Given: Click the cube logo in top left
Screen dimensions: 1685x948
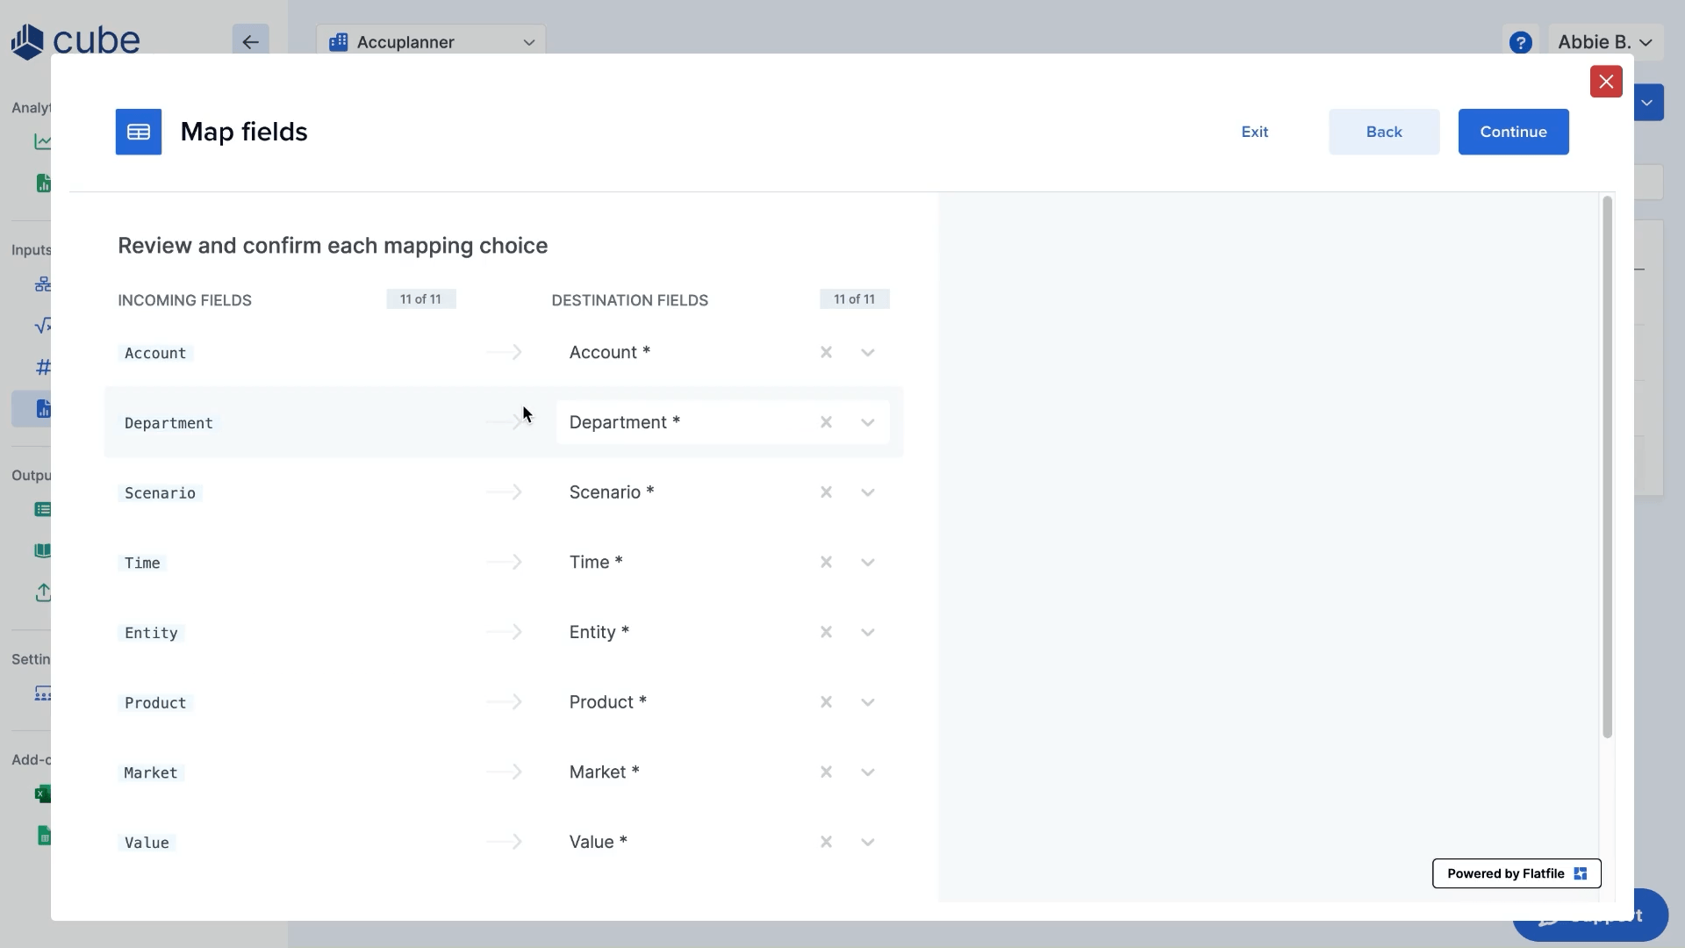Looking at the screenshot, I should pyautogui.click(x=75, y=39).
